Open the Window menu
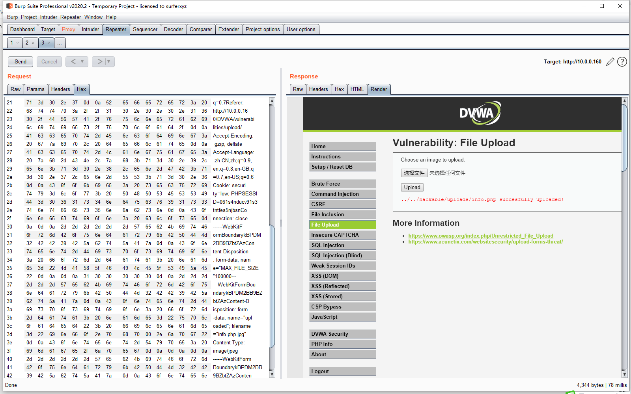The height and width of the screenshot is (394, 631). coord(93,17)
